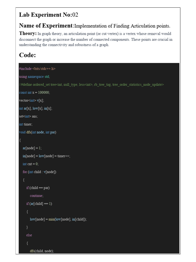Click the 'const int x = 100000;' line
This screenshot has height=262, width=196.
point(34,92)
